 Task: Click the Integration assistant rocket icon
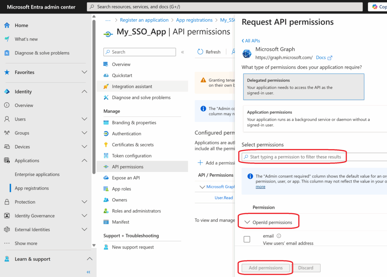tap(106, 87)
